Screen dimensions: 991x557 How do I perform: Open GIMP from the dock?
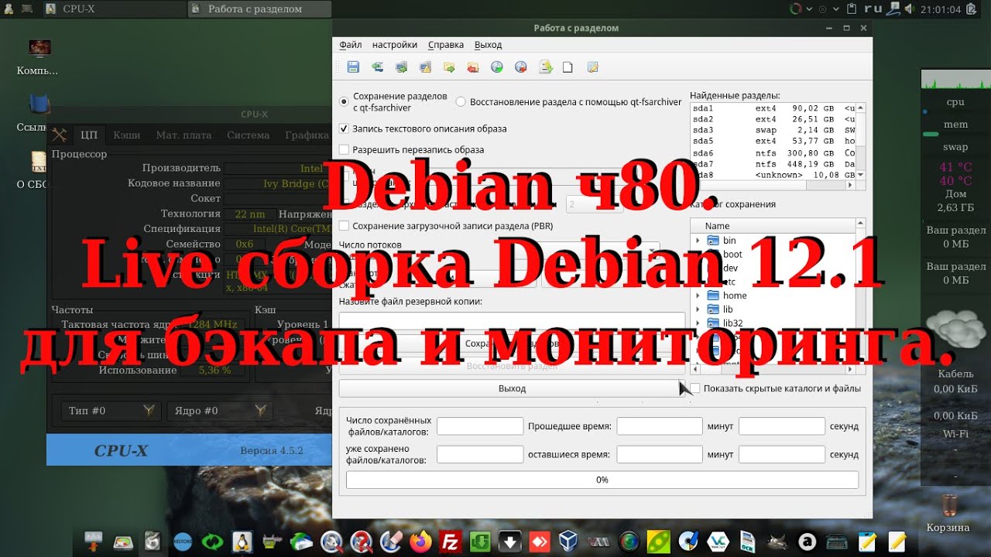click(x=778, y=541)
